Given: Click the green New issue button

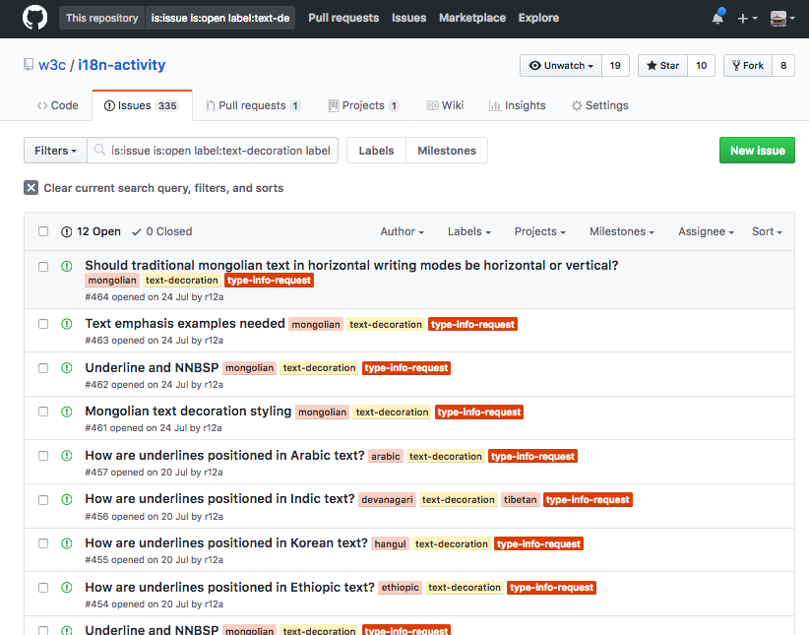Looking at the screenshot, I should [x=757, y=151].
